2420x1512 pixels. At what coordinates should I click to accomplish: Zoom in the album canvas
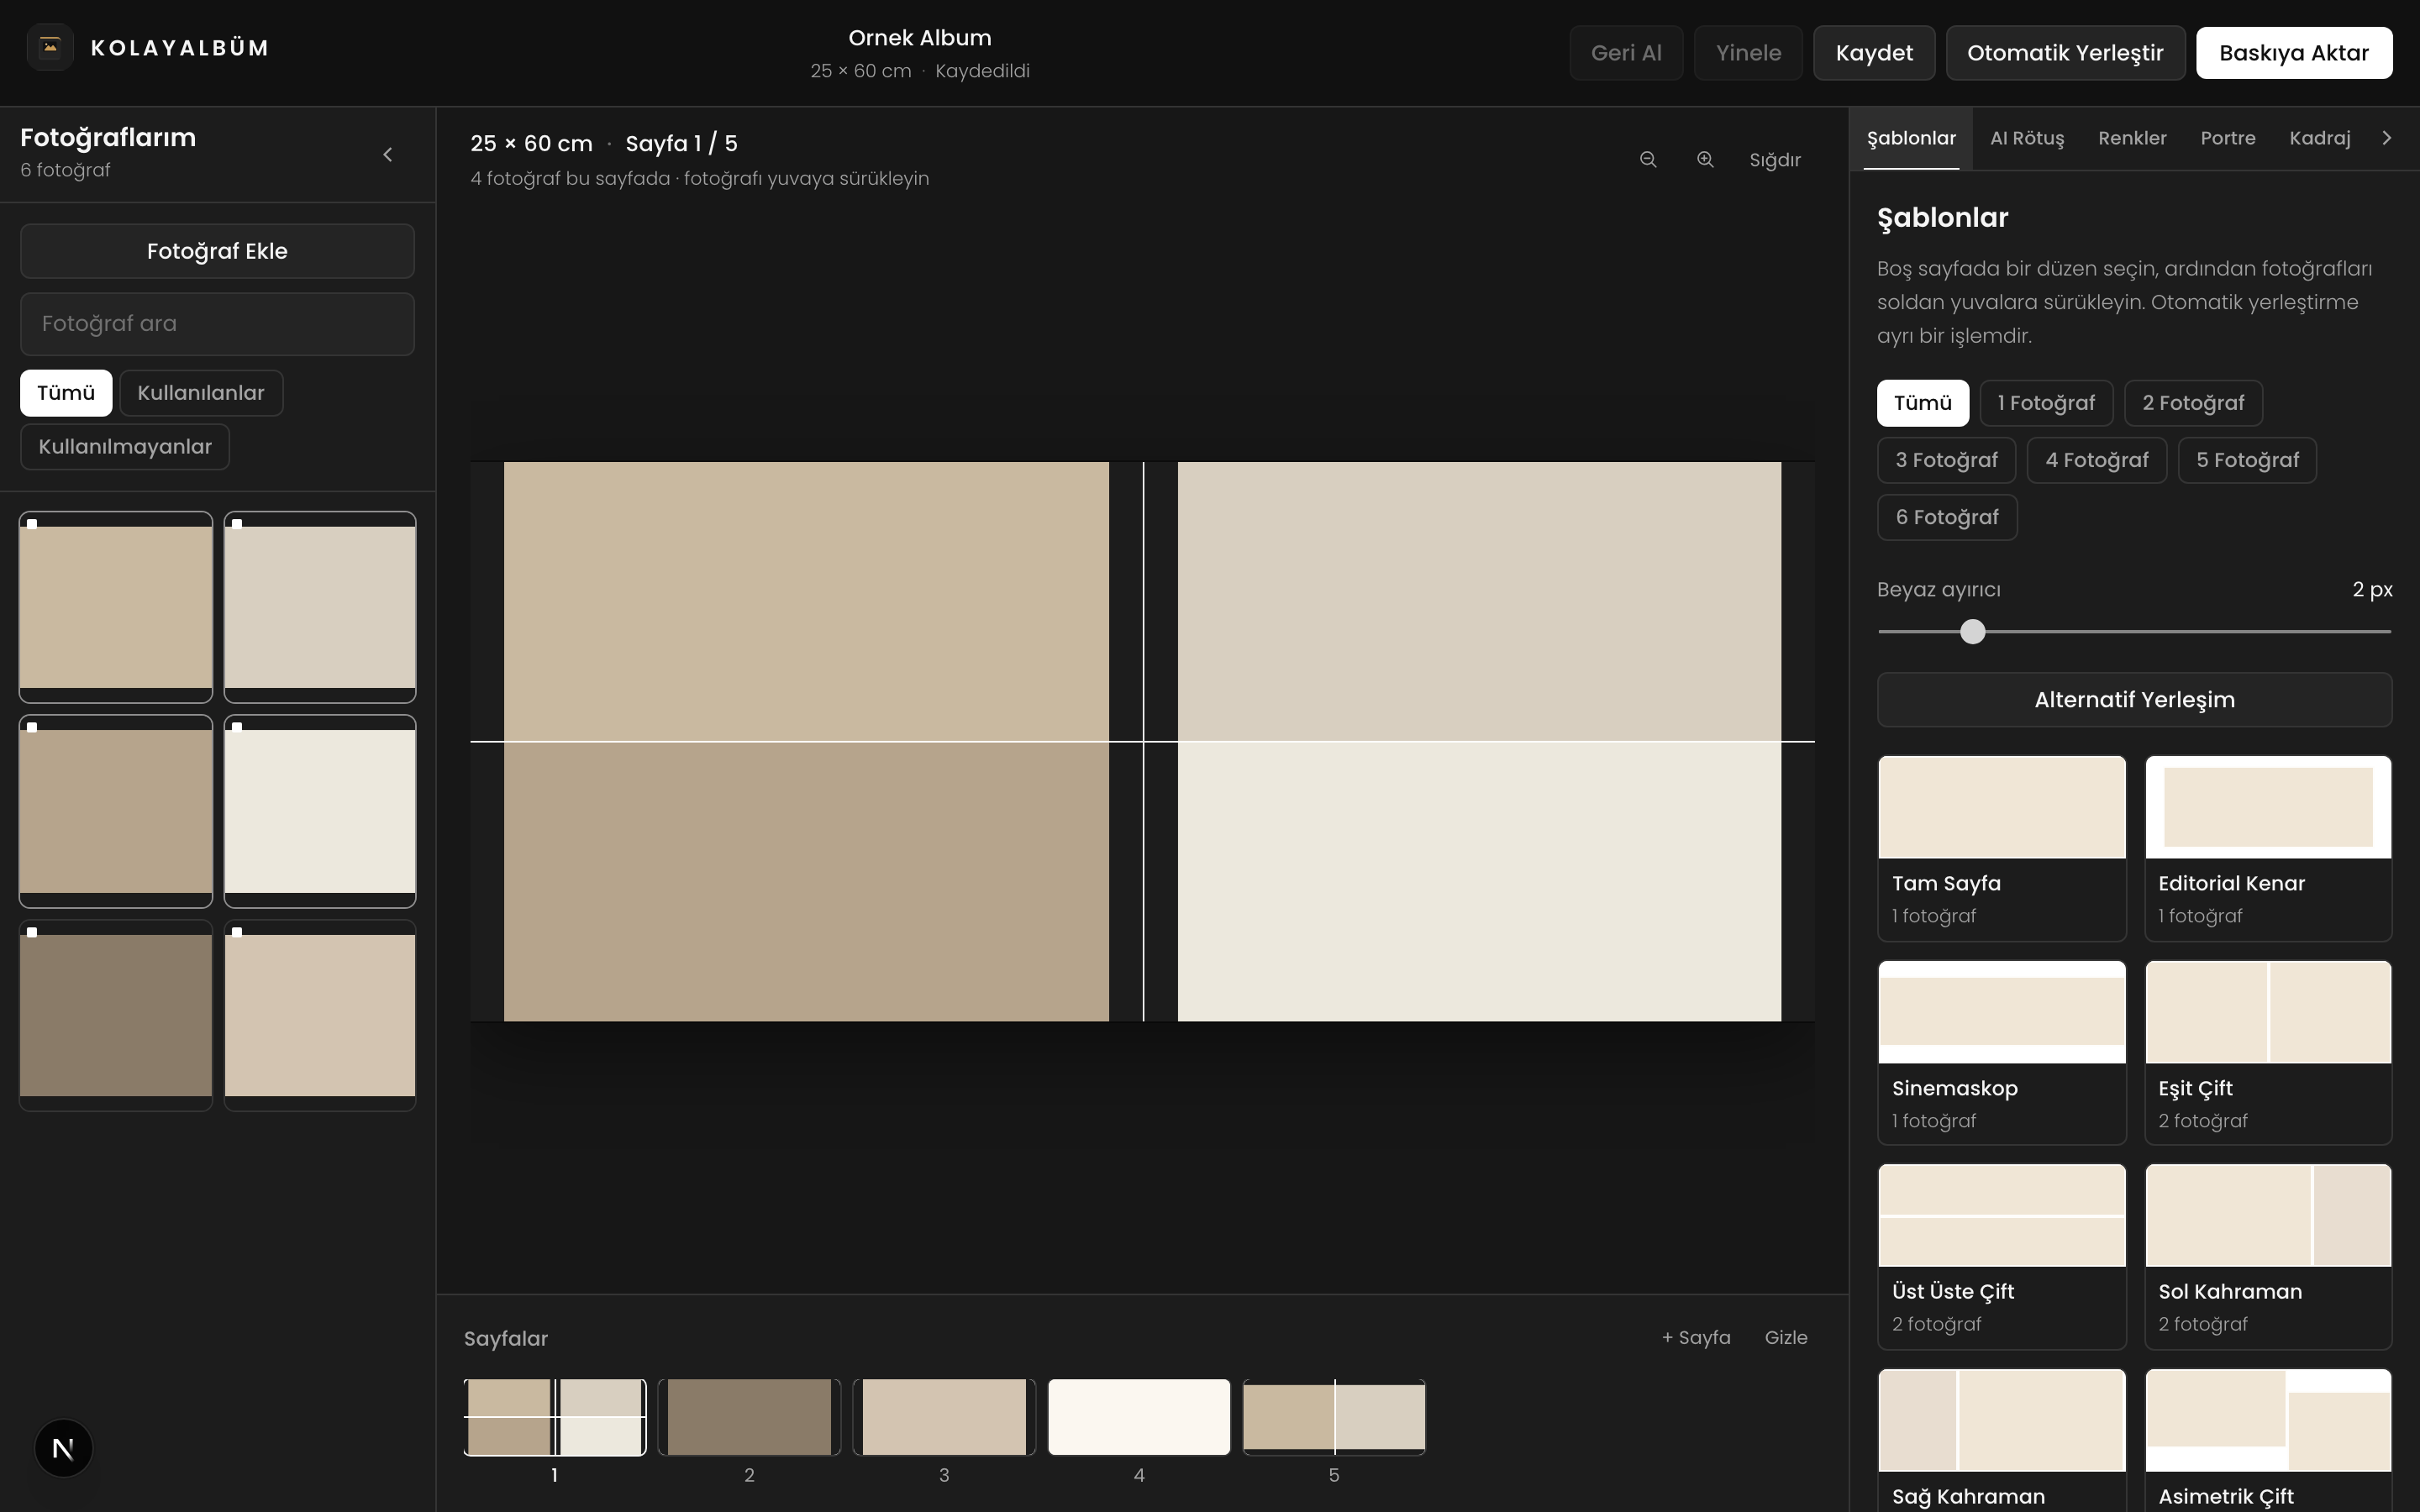coord(1705,160)
